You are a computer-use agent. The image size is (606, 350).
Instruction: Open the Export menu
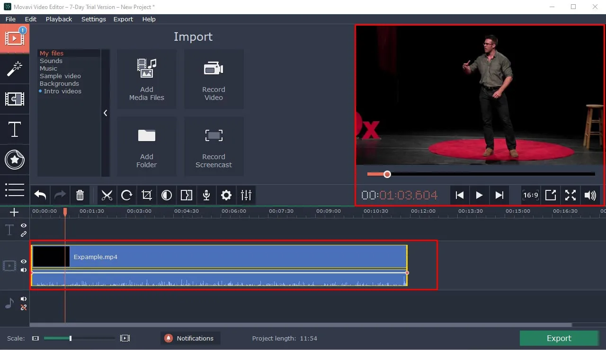click(x=123, y=19)
